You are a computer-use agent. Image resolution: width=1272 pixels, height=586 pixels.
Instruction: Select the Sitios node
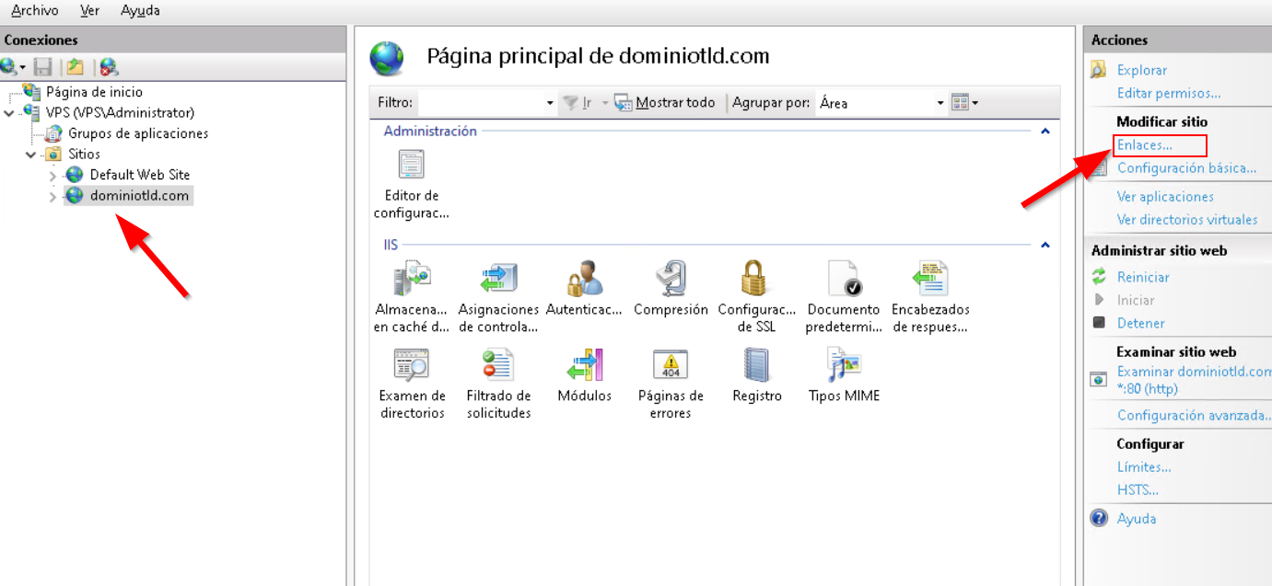click(84, 155)
